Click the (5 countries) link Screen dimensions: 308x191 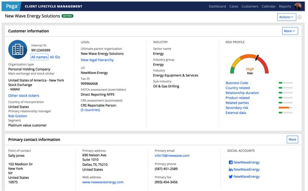click(90, 110)
